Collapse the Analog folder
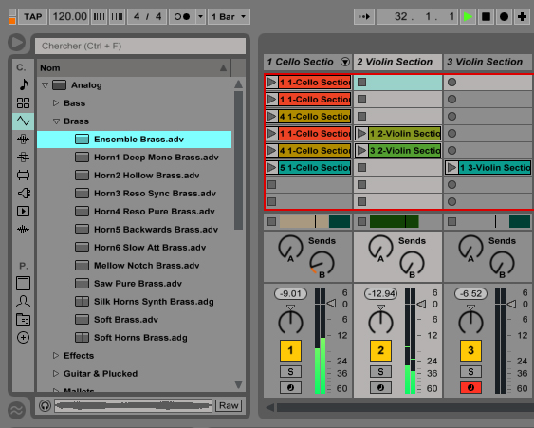534x428 pixels. 45,85
